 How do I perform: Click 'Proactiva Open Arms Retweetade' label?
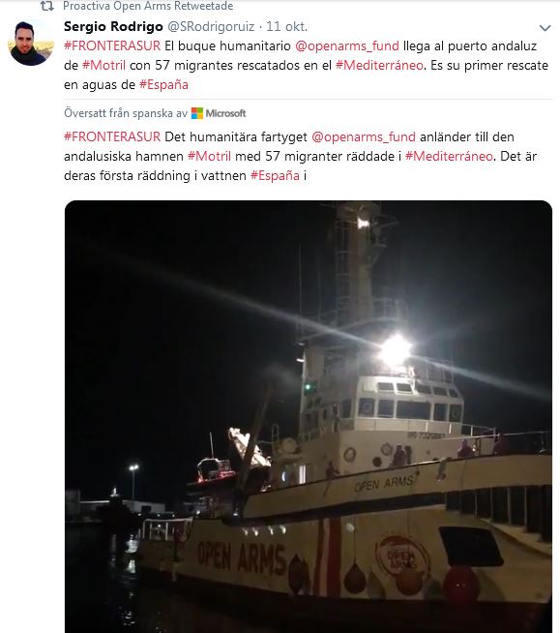pos(148,6)
